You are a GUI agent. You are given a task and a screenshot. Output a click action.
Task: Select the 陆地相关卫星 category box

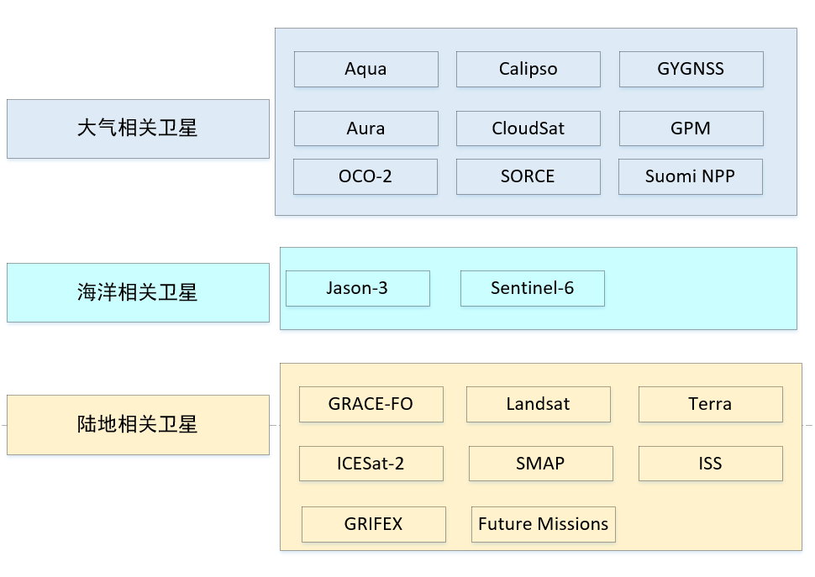click(139, 425)
